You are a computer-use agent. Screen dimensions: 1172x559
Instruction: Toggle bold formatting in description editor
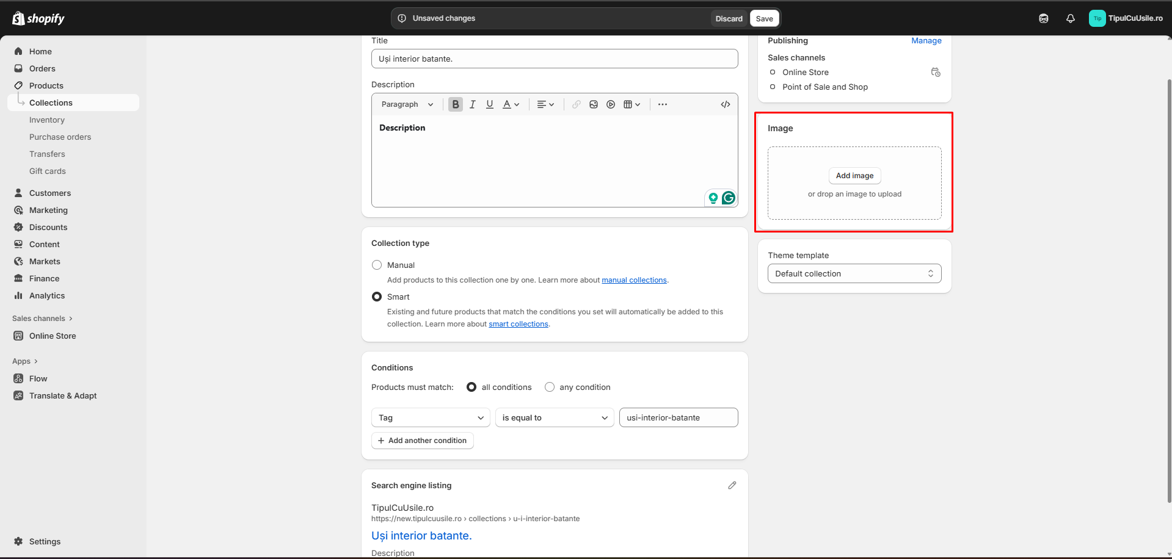coord(455,104)
